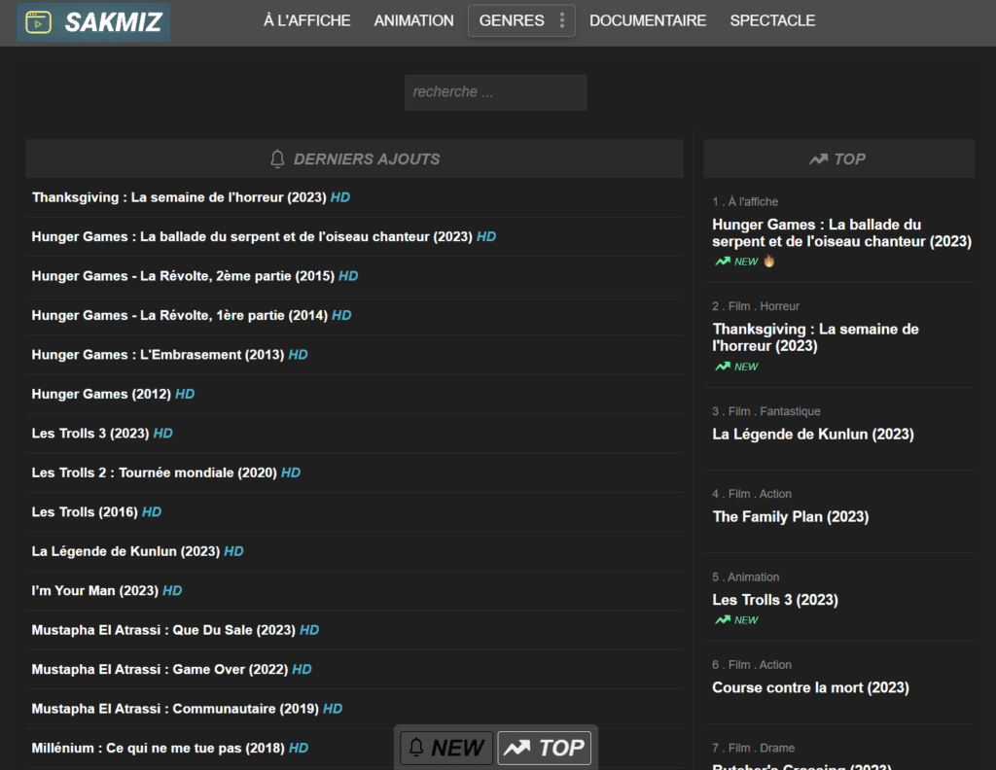Open Mustapha El Atrassi : Game Over (2022)
Viewport: 996px width, 770px height.
[160, 669]
